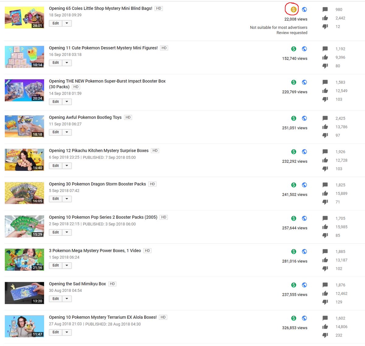
Task: Open Edit dropdown arrow for Pokemon Dessert Mini Figures
Action: click(x=67, y=63)
